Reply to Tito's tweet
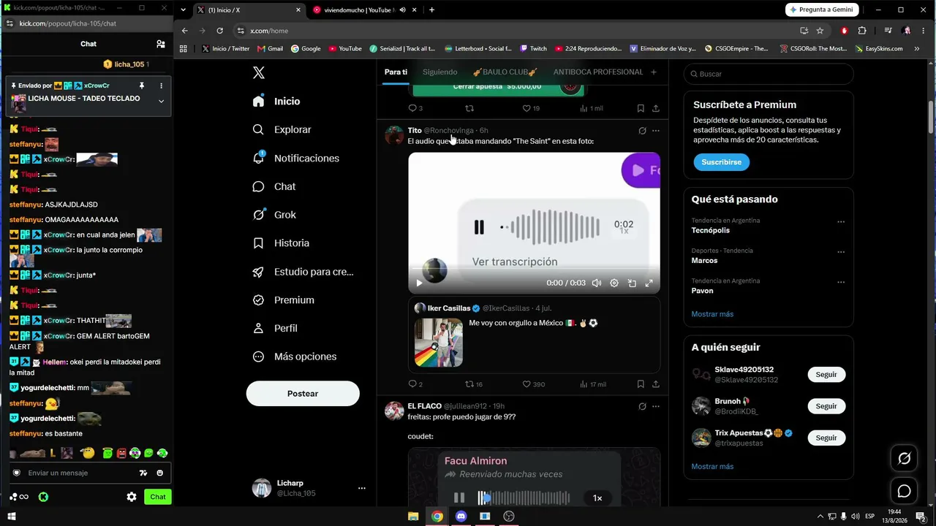This screenshot has height=526, width=936. pos(415,384)
